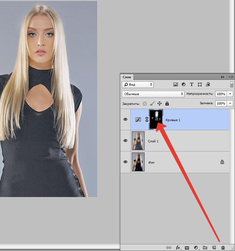Open the Вид filter type dropdown
This screenshot has width=235, height=251.
click(138, 85)
